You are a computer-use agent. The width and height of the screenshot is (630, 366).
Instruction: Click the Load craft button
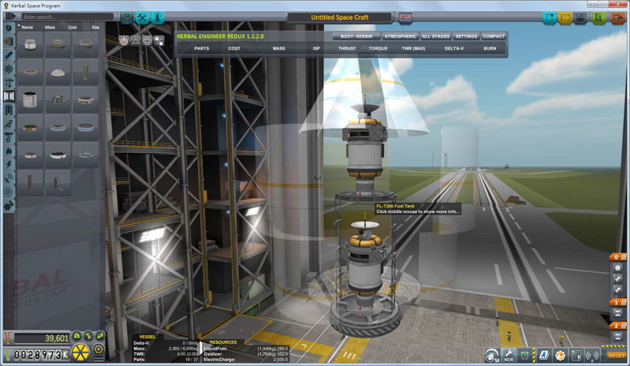point(565,18)
